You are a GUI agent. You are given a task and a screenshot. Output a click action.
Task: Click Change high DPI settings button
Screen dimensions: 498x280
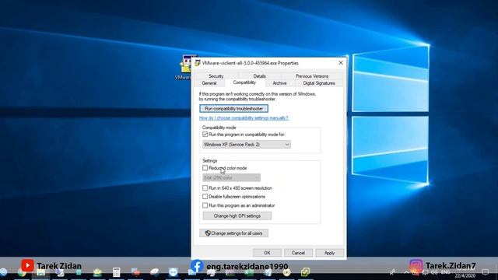pyautogui.click(x=237, y=216)
